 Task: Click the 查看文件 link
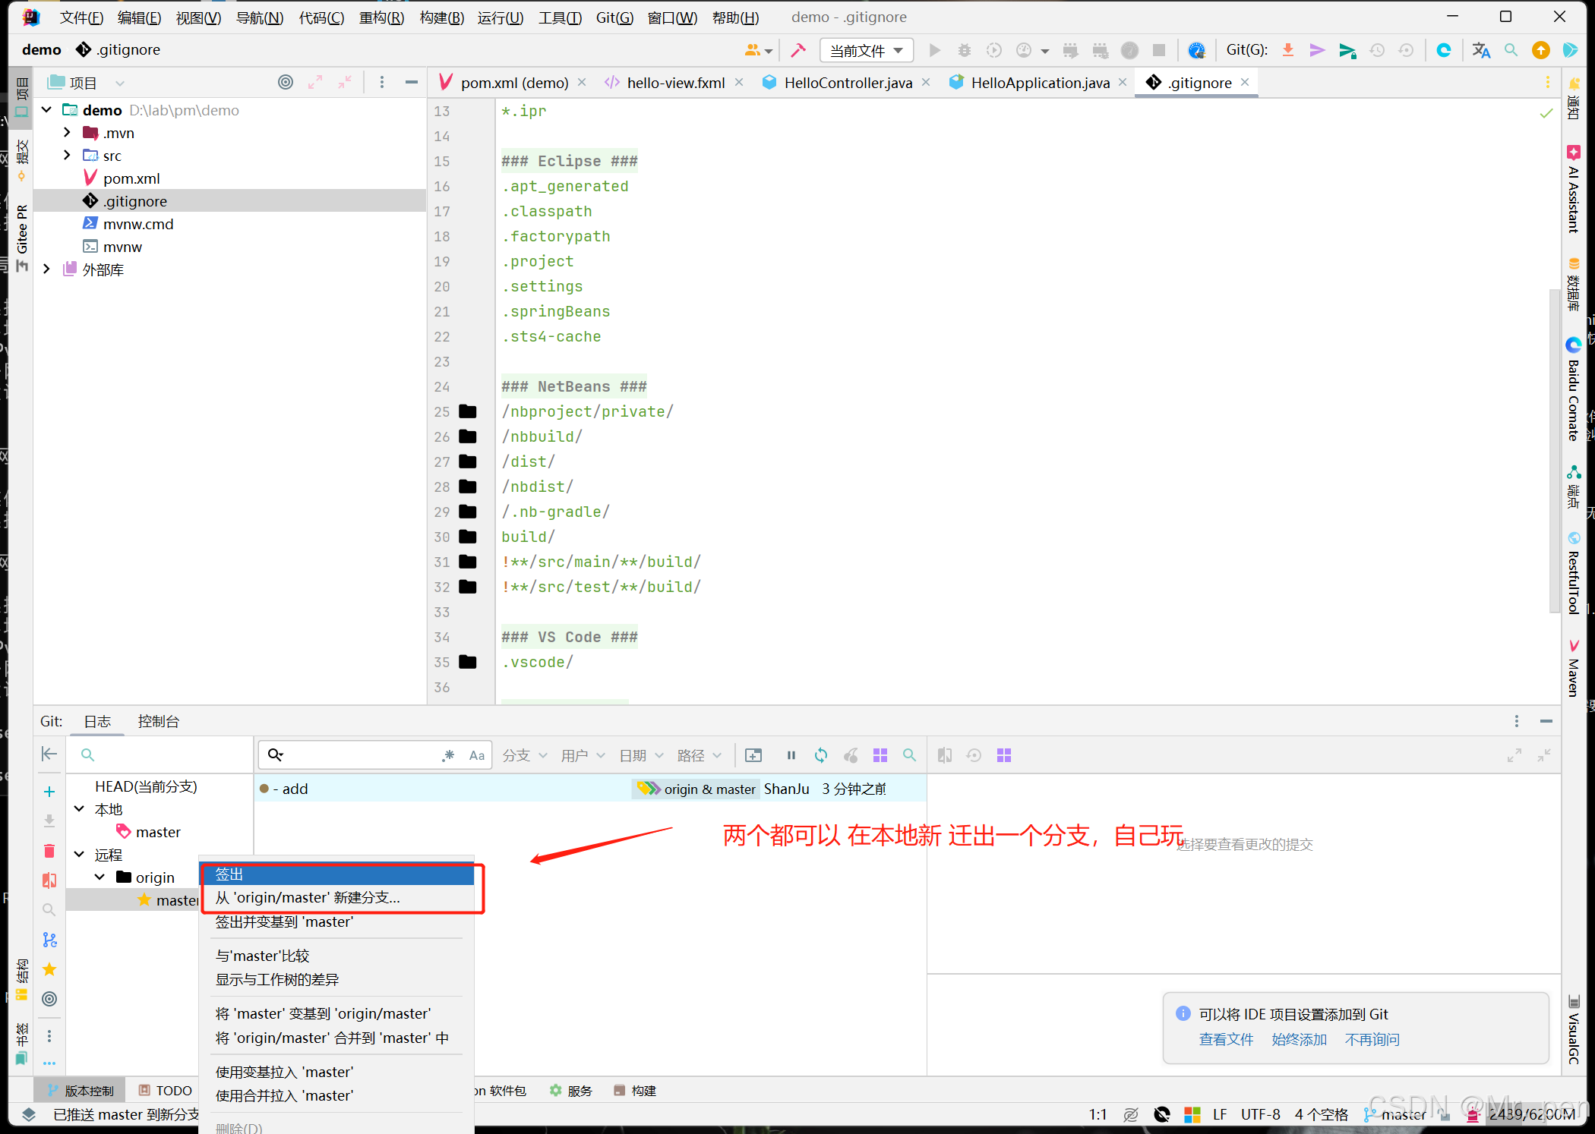tap(1226, 1039)
